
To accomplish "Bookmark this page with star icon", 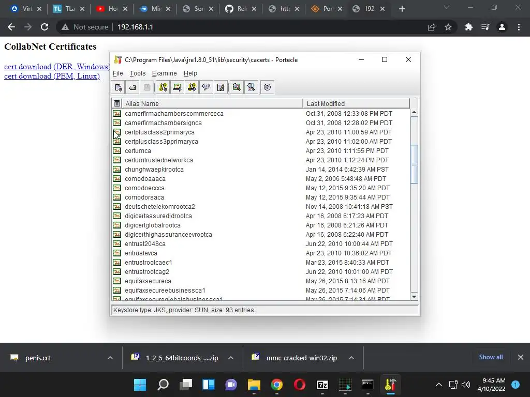I will pyautogui.click(x=448, y=27).
